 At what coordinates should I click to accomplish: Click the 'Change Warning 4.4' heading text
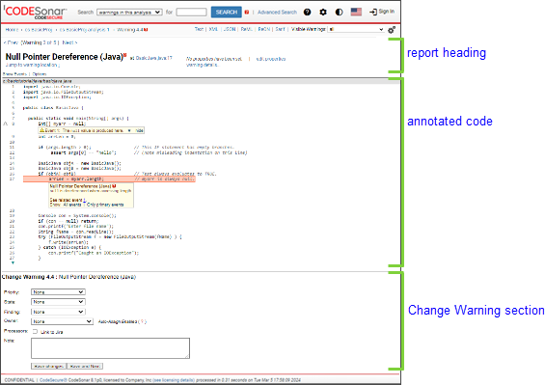(29, 277)
